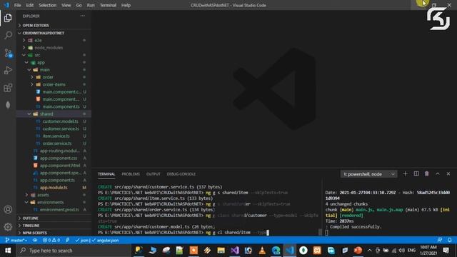This screenshot has width=457, height=257.
Task: Click angular.json status bar item
Action: pyautogui.click(x=106, y=240)
